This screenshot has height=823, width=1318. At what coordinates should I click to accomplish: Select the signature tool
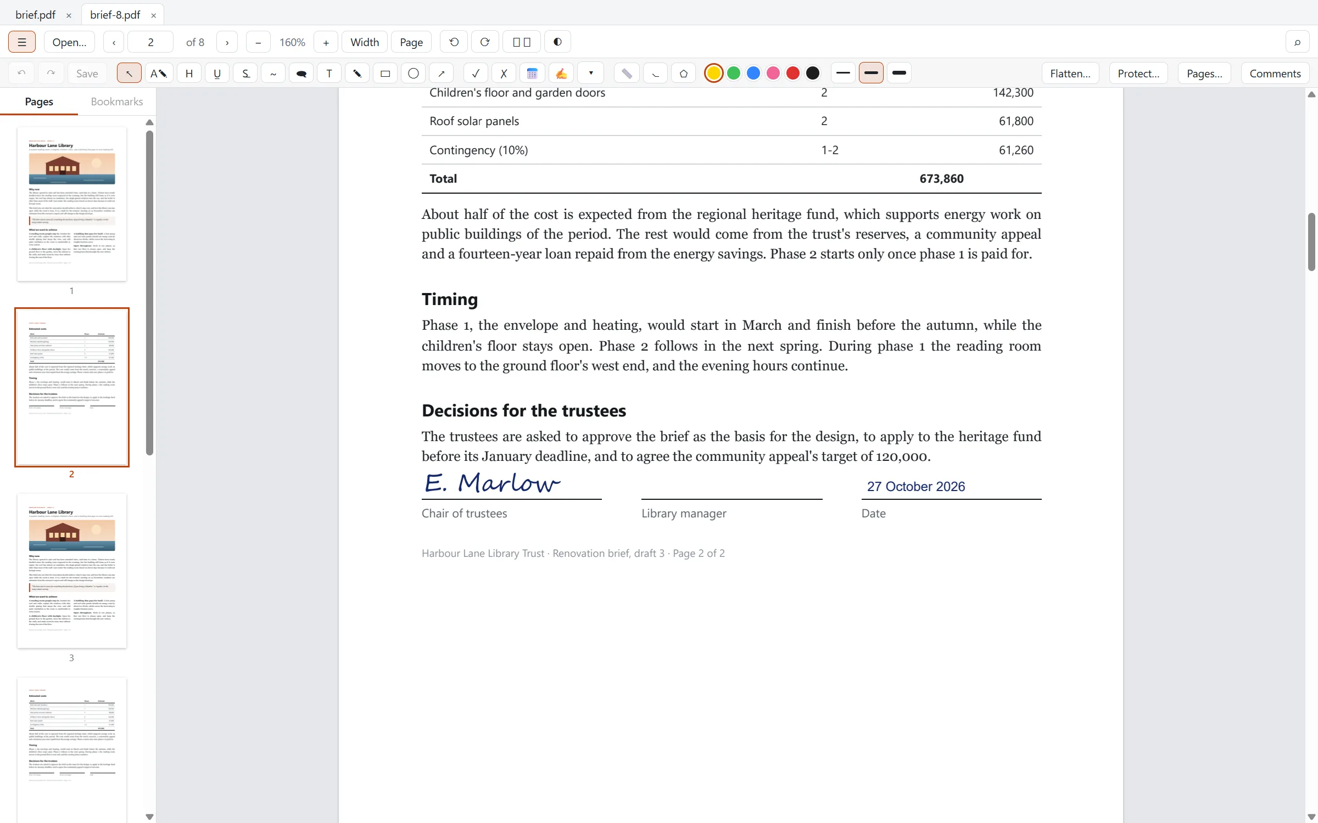(x=561, y=73)
